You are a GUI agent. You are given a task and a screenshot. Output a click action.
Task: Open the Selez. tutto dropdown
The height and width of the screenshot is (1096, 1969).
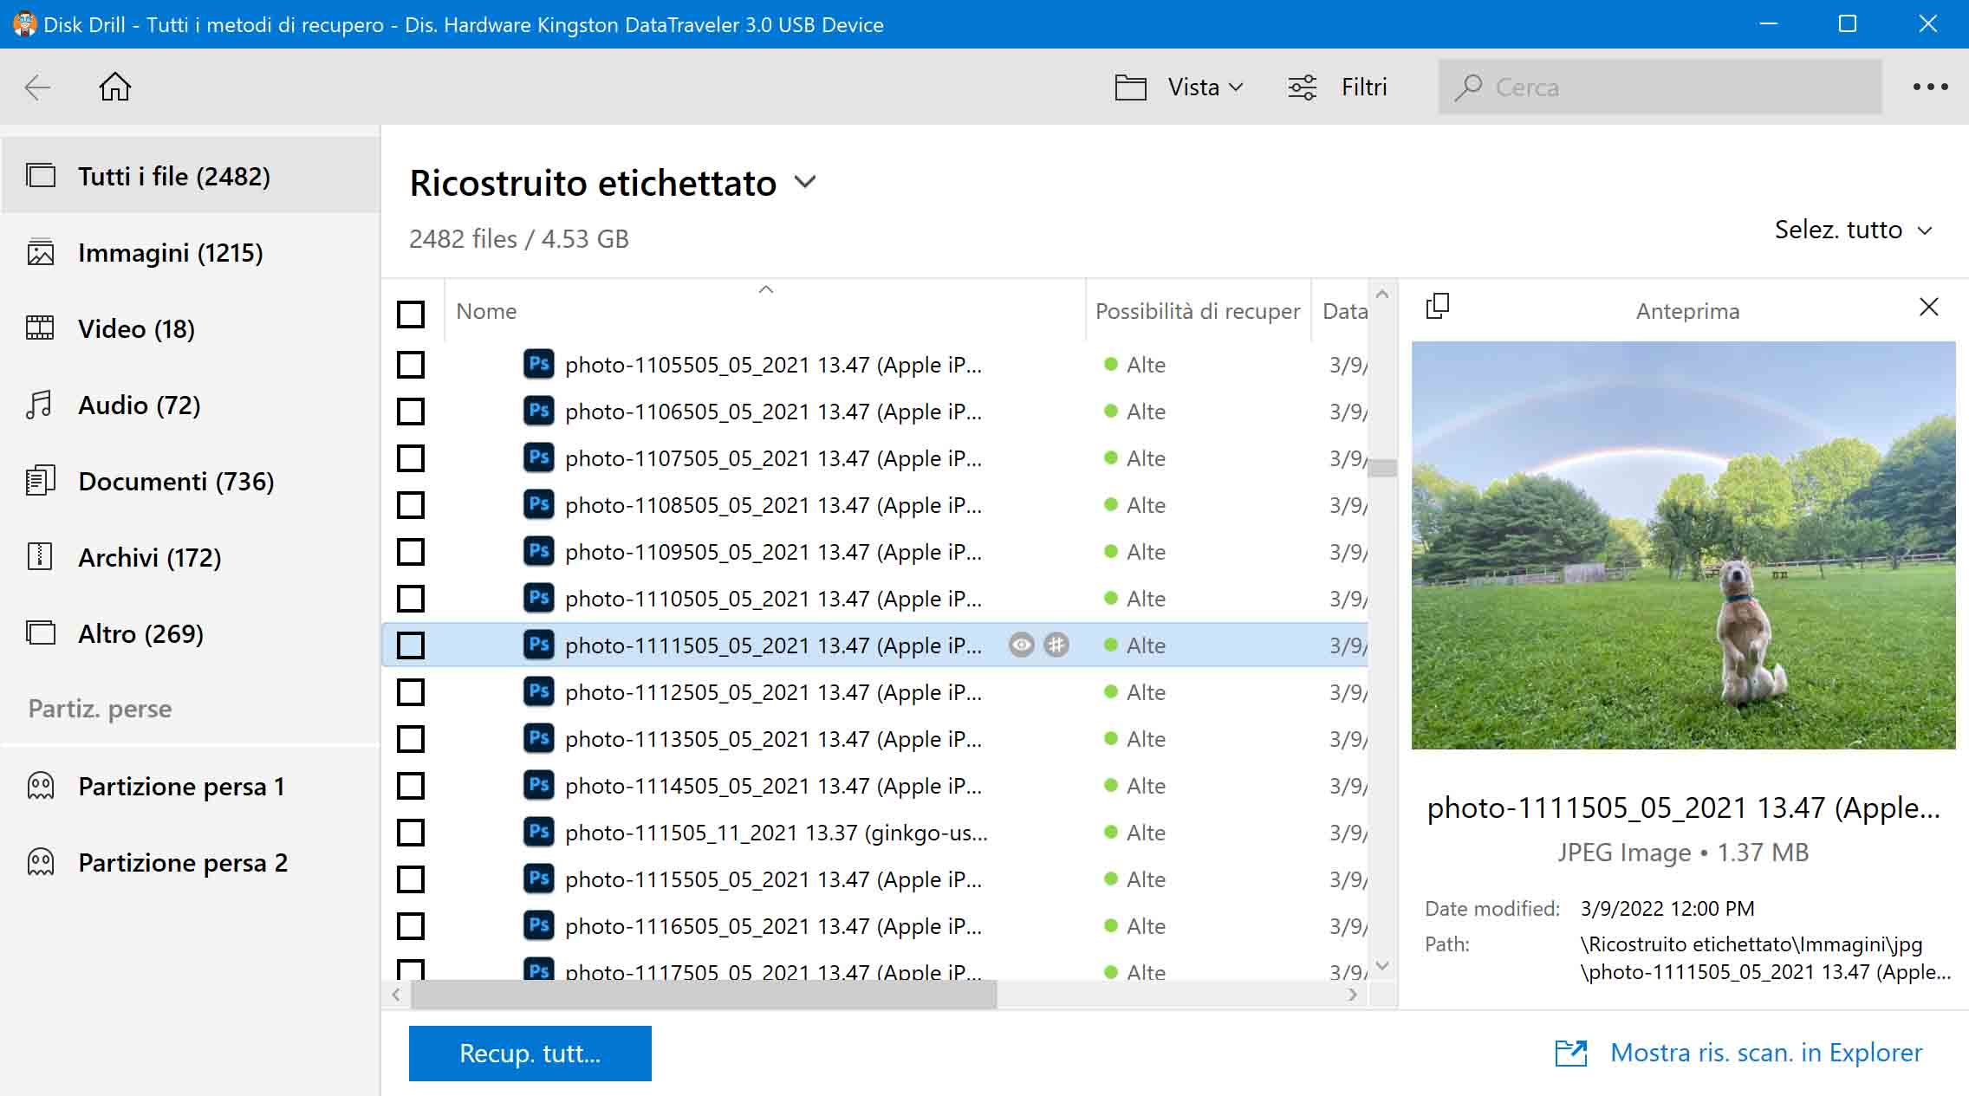pos(1853,230)
